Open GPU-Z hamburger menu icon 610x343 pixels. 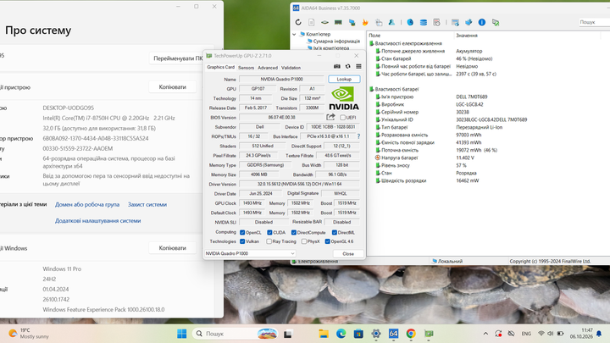coord(358,67)
